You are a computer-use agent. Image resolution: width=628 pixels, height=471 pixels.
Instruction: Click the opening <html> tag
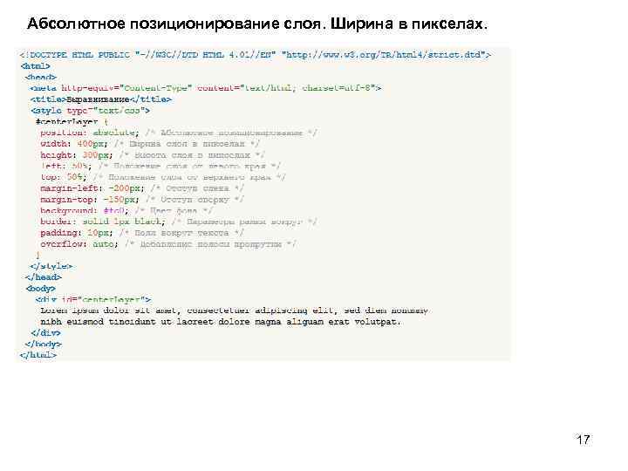tap(35, 65)
